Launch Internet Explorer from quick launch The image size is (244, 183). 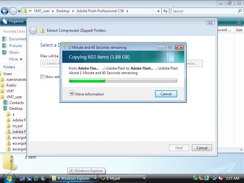pos(36,178)
